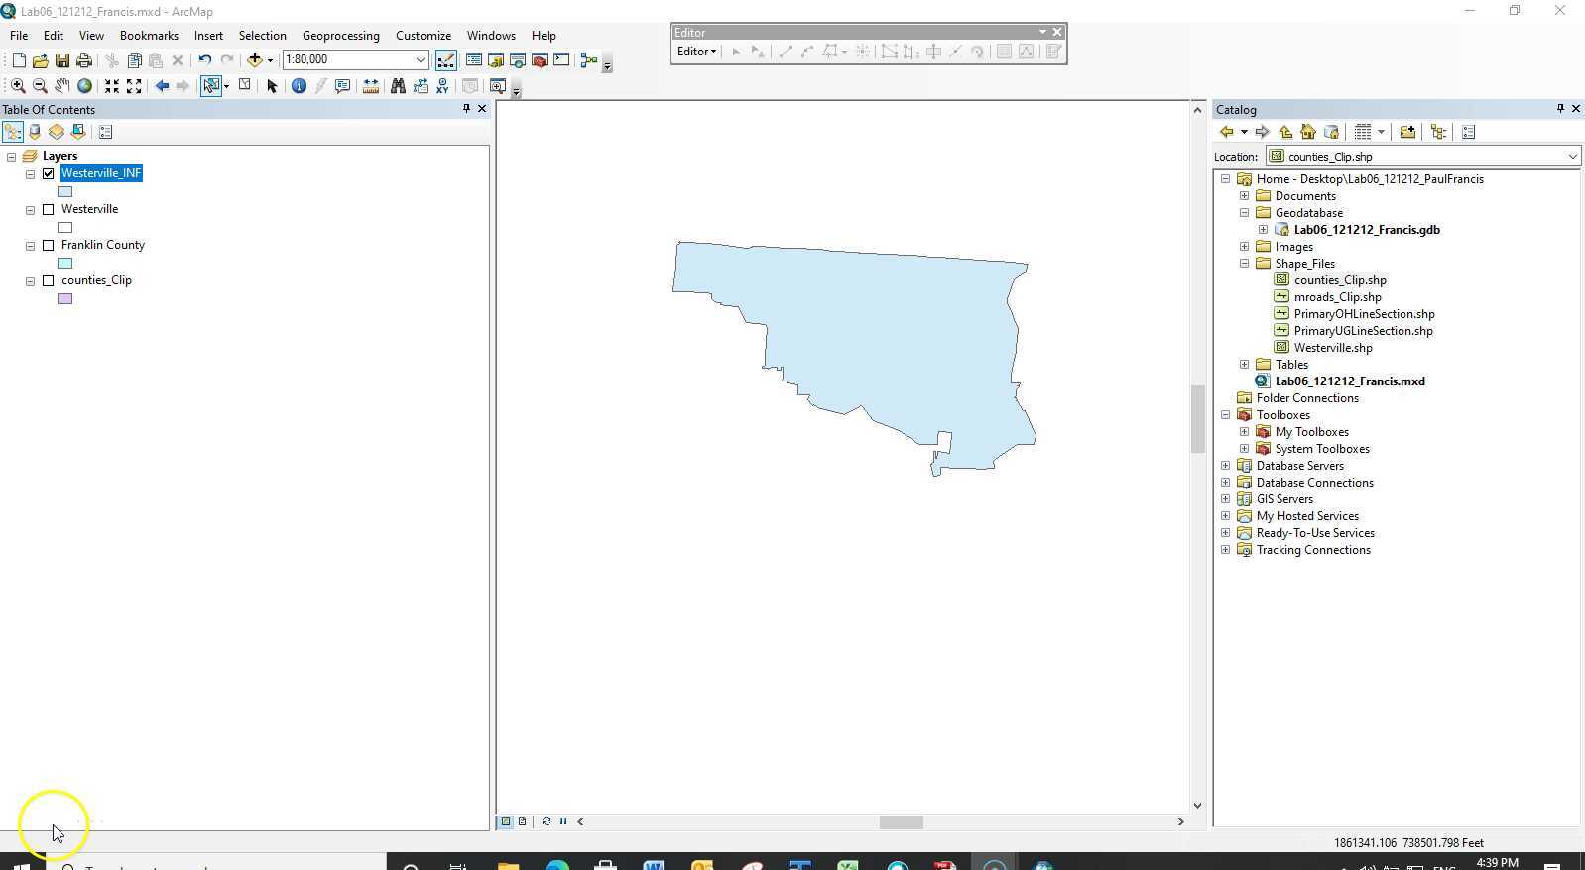This screenshot has width=1585, height=870.
Task: Open the Measure ruler tool
Action: coord(370,86)
